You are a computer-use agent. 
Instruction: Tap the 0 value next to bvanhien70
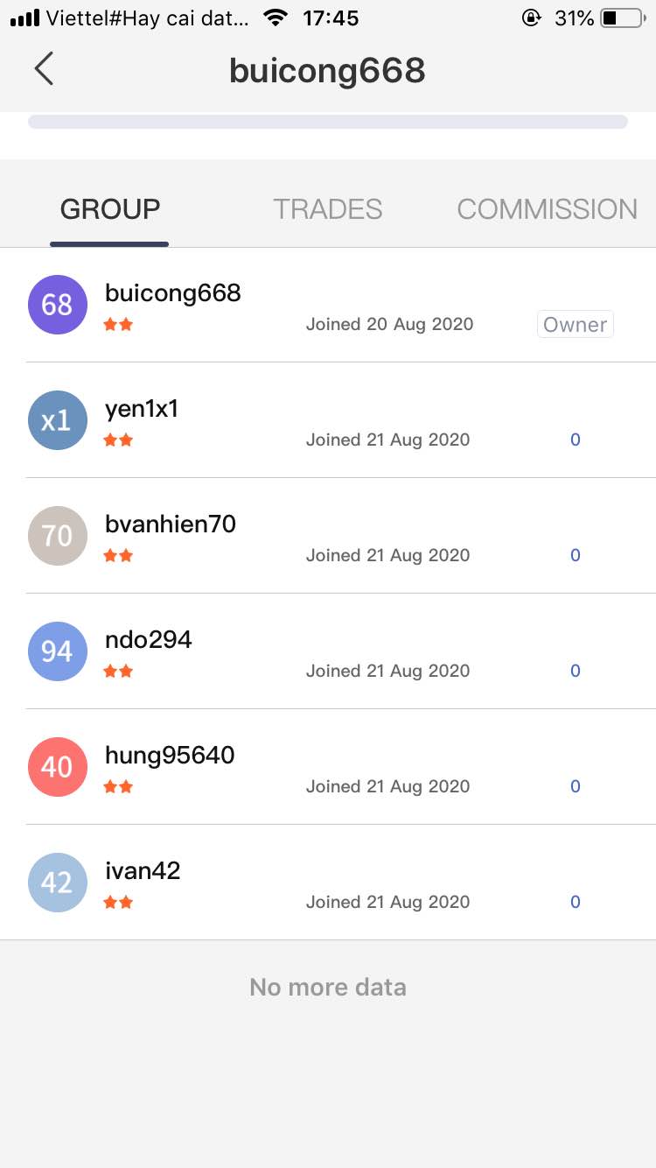(x=576, y=555)
